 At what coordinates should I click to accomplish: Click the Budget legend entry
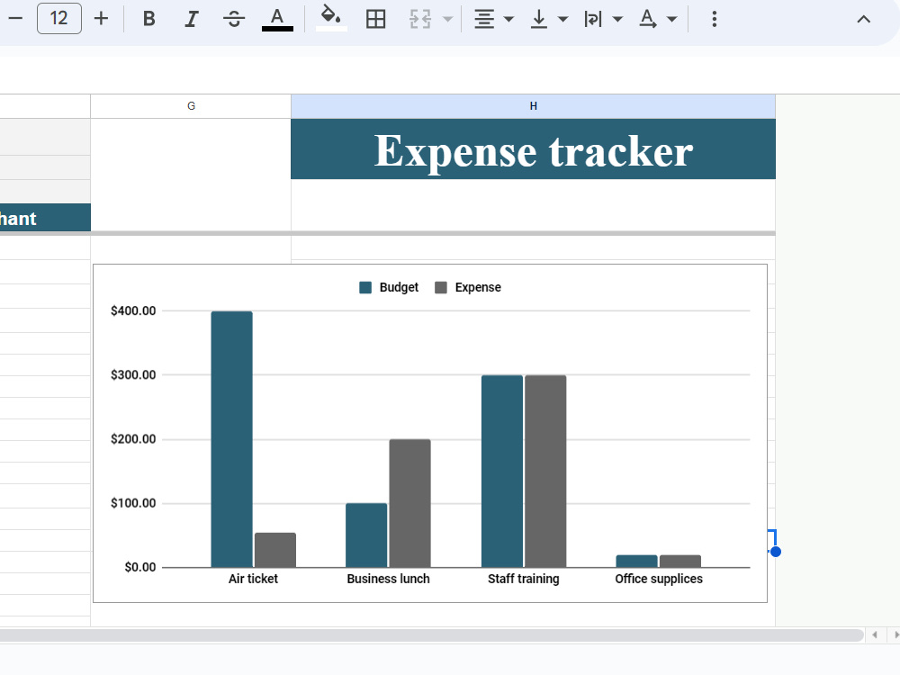tap(389, 288)
